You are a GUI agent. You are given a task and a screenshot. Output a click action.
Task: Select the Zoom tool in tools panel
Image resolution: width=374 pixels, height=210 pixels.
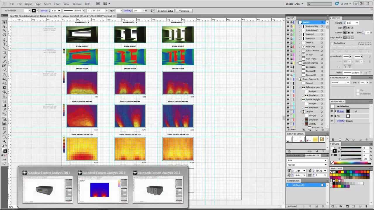pos(4,141)
